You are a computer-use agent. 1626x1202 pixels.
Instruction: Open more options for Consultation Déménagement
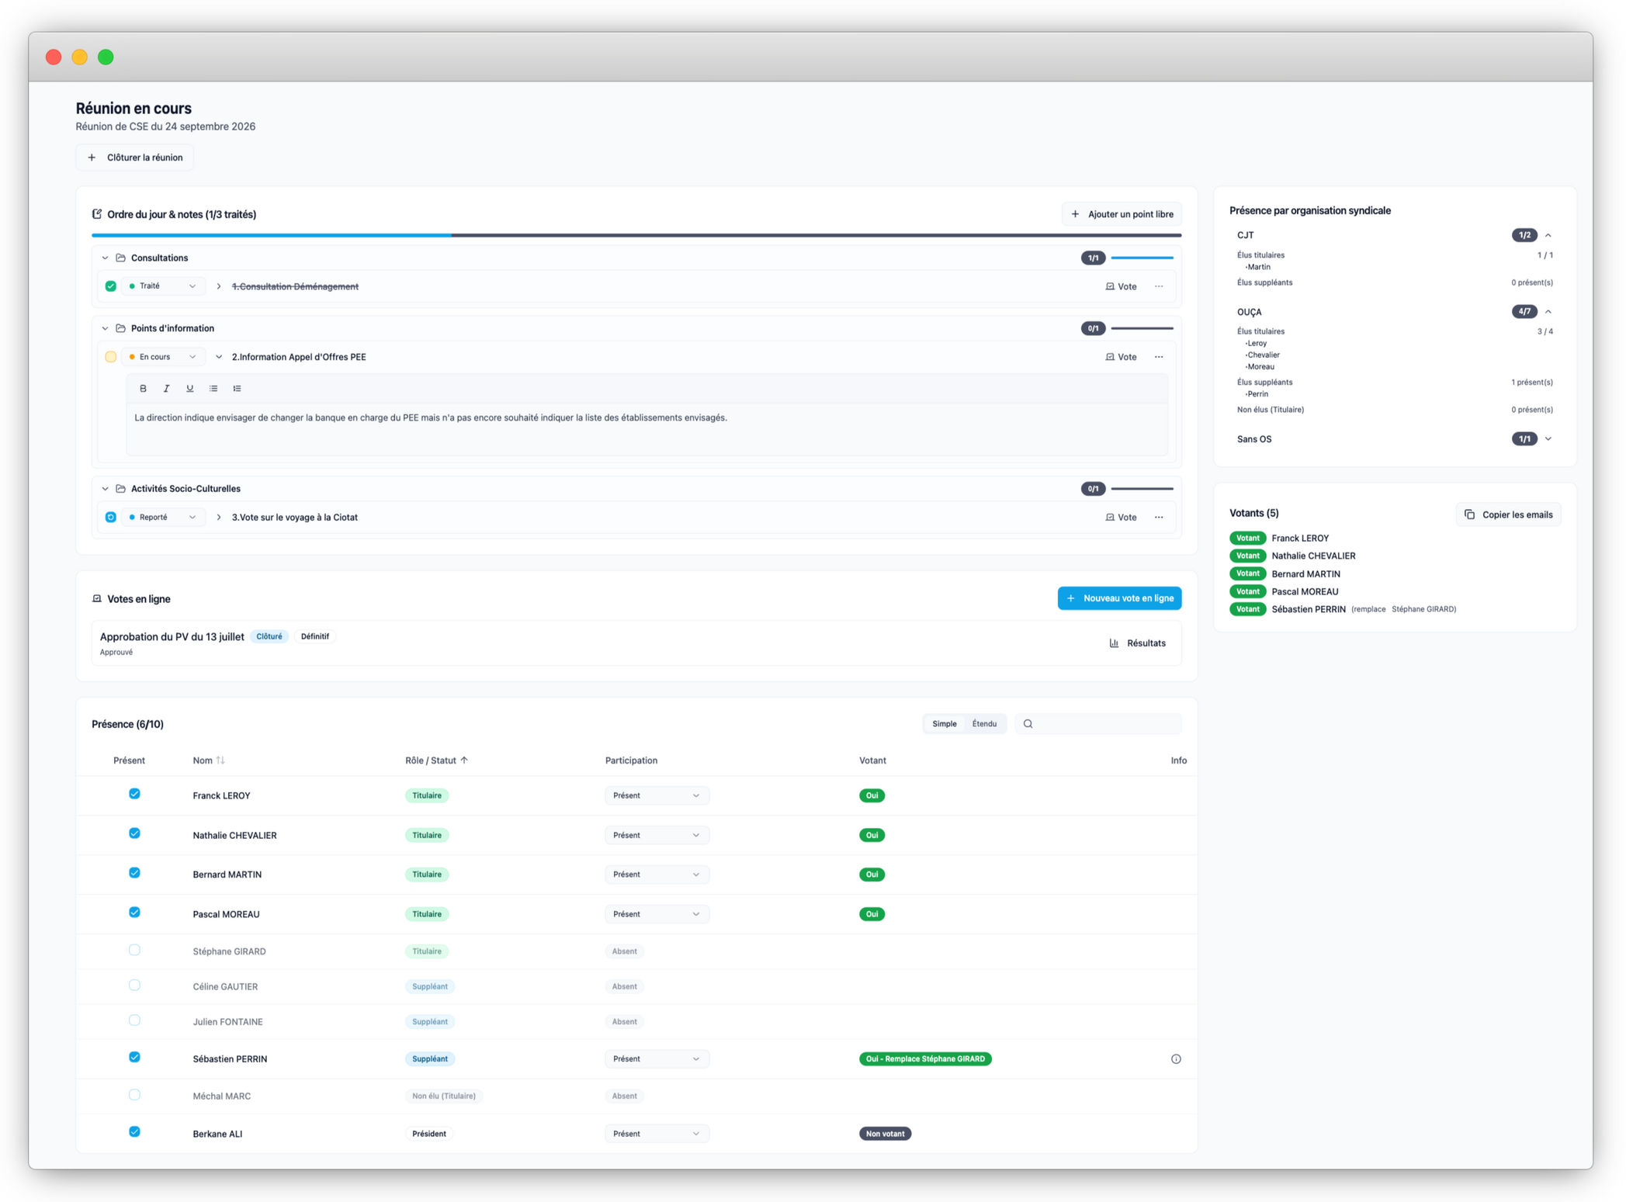(x=1159, y=286)
